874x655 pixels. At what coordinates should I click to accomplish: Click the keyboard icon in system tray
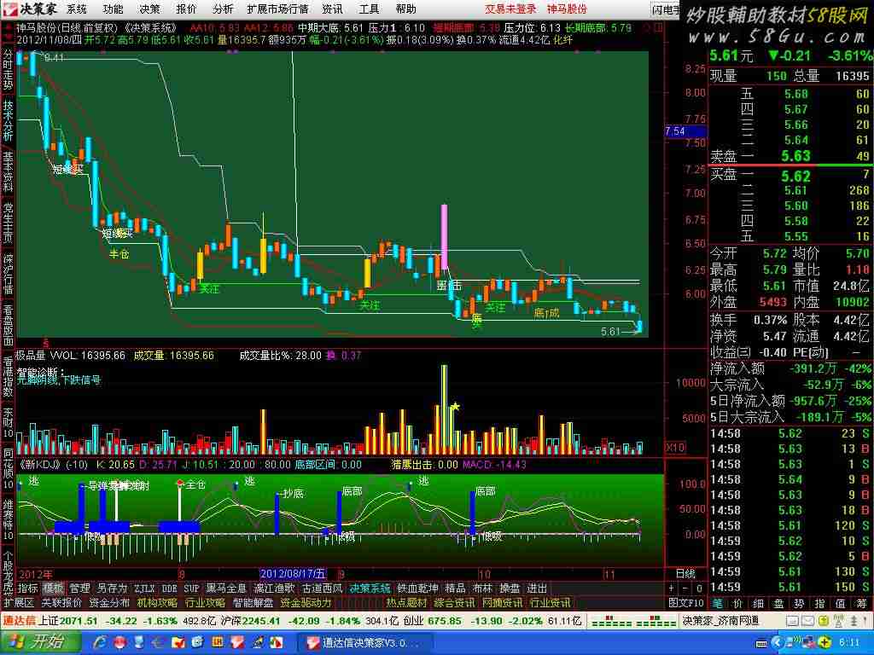pos(762,643)
